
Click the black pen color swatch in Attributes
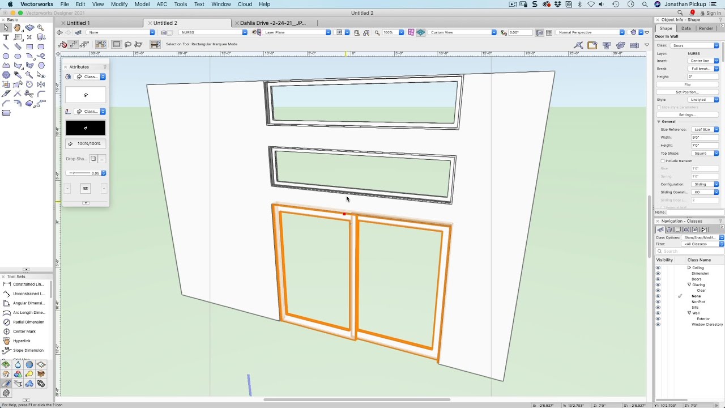[86, 128]
